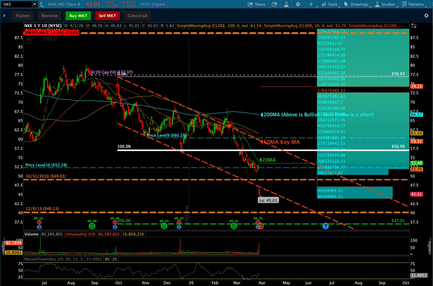Click the 45.01 red price axis bubble
The image size is (433, 286).
pyautogui.click(x=416, y=194)
